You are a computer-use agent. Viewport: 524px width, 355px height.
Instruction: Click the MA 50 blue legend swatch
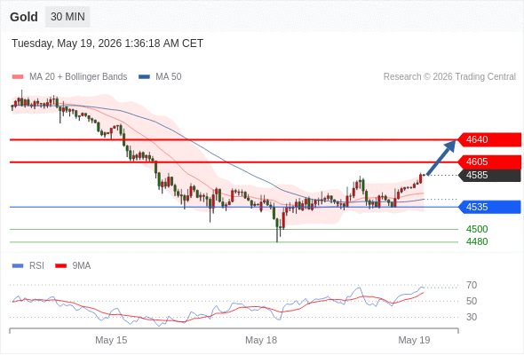point(144,77)
